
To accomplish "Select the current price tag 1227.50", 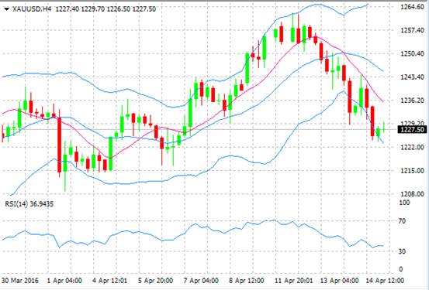I will tap(412, 130).
